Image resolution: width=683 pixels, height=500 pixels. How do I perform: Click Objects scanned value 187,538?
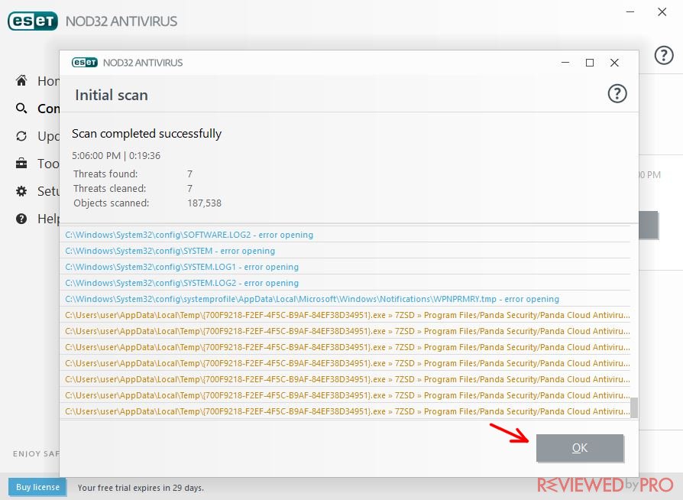click(x=204, y=203)
